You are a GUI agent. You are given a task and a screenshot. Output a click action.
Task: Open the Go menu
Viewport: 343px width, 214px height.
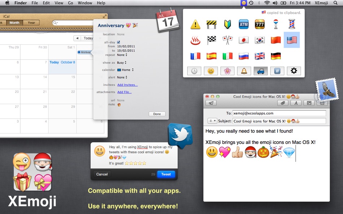(x=70, y=3)
